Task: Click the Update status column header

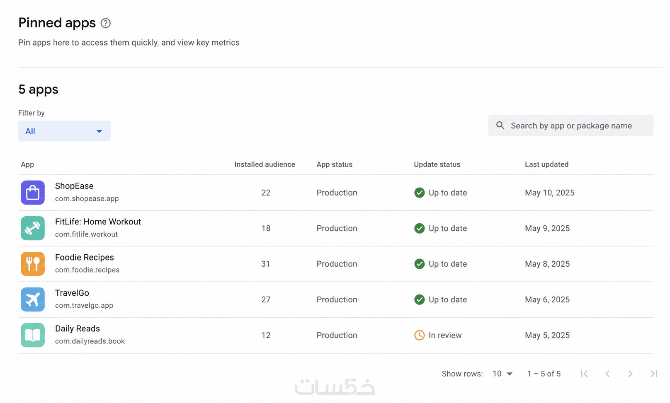Action: click(x=437, y=164)
